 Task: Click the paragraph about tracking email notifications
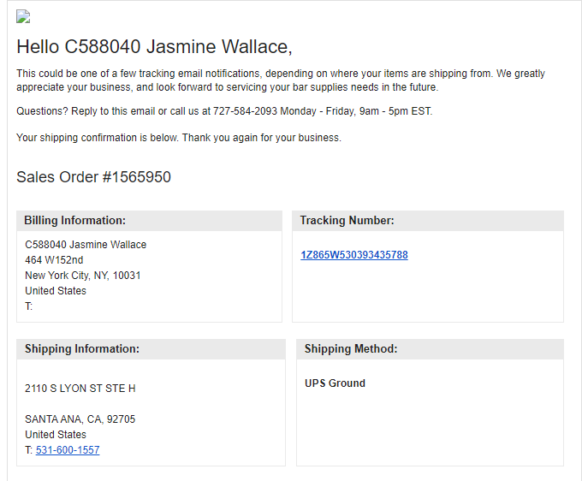pyautogui.click(x=281, y=80)
